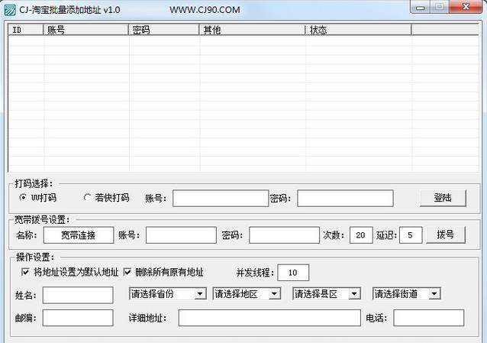The width and height of the screenshot is (487, 343).
Task: Open the 请选择县区 county dropdown
Action: tap(327, 293)
